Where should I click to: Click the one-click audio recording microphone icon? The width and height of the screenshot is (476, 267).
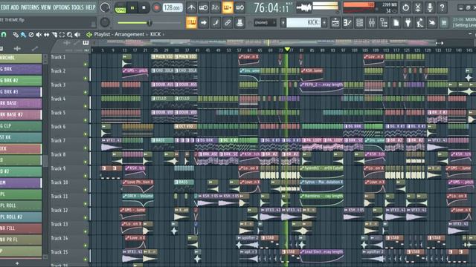click(x=430, y=7)
